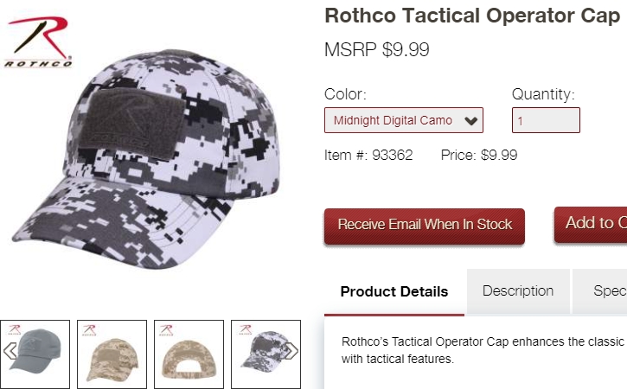Viewport: 627px width, 389px height.
Task: Click the Quantity input field
Action: coord(546,120)
